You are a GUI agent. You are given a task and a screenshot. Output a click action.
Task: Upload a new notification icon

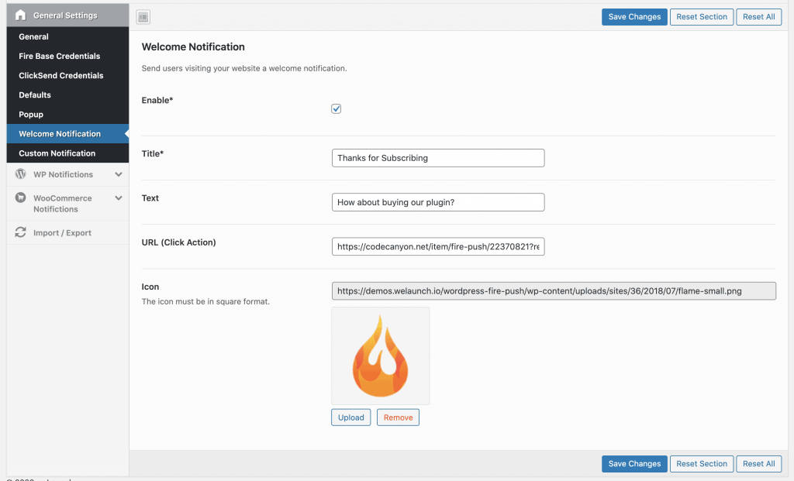tap(350, 417)
